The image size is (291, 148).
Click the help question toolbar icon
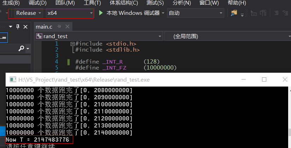point(285,13)
